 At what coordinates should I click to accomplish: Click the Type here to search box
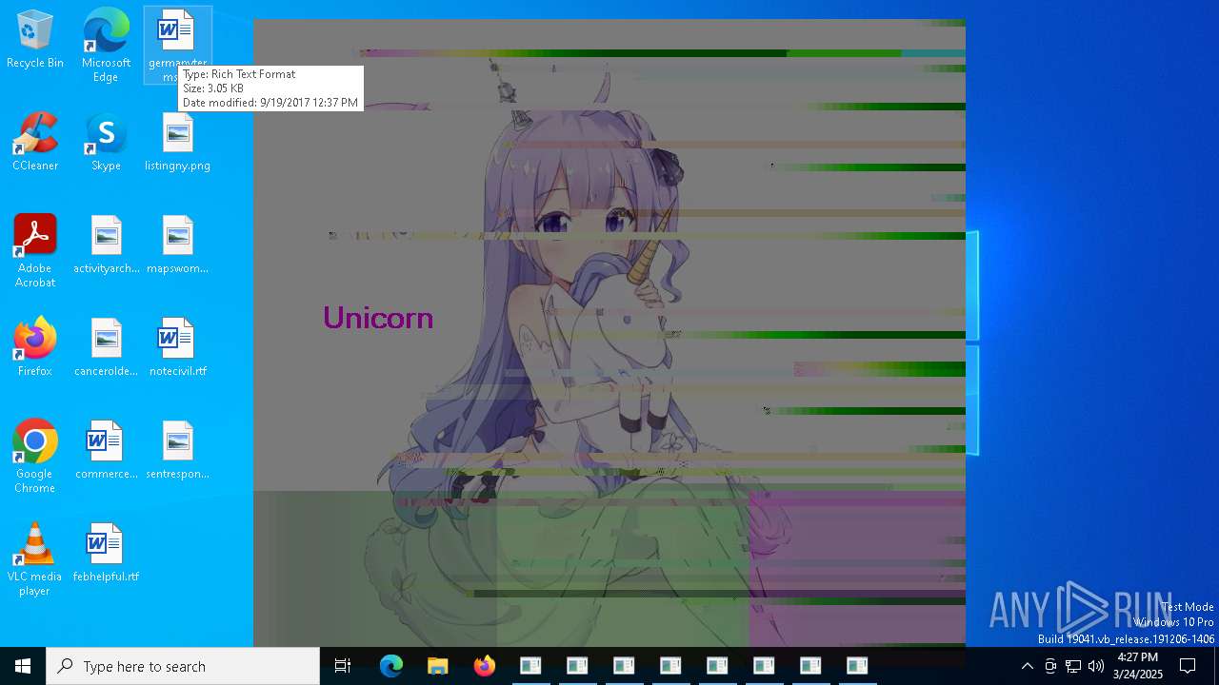click(183, 666)
